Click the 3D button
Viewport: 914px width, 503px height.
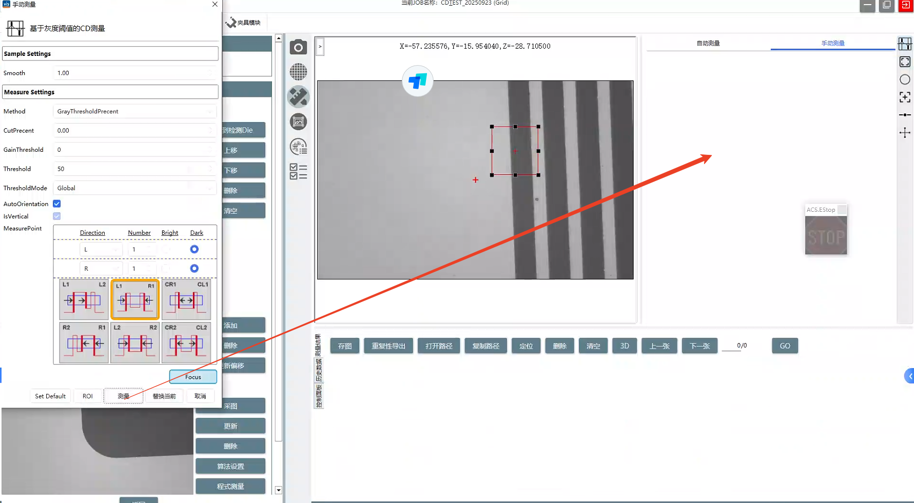pyautogui.click(x=624, y=346)
